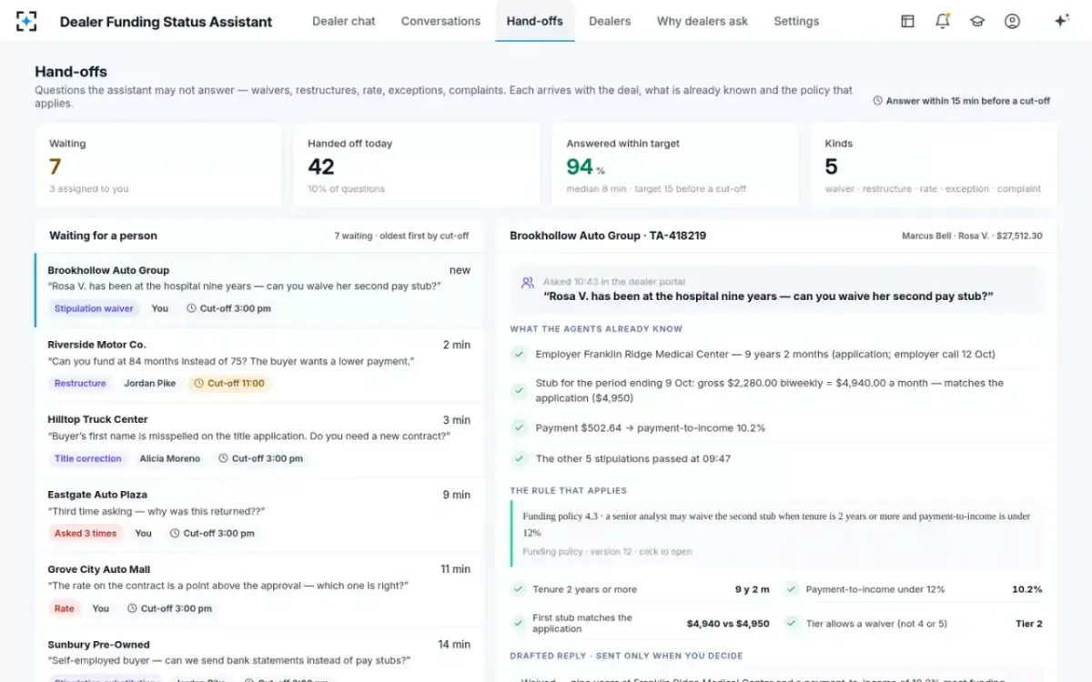1092x682 pixels.
Task: Click the check icon beside Payment $502.64
Action: point(519,427)
